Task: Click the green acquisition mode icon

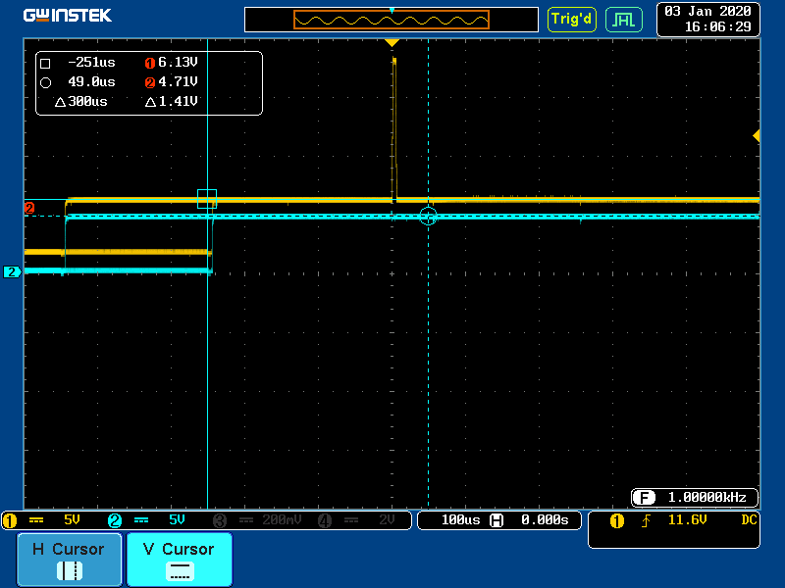Action: pyautogui.click(x=623, y=19)
